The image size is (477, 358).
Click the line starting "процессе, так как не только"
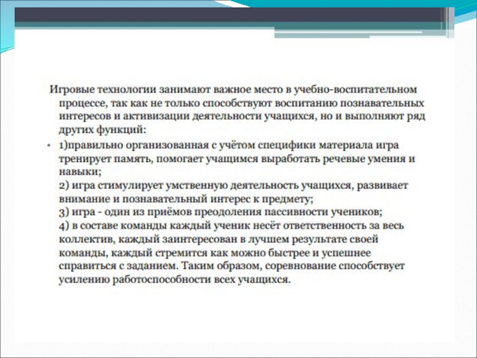241,103
